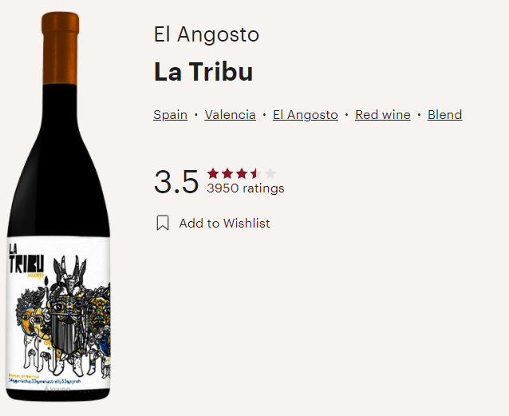The height and width of the screenshot is (416, 509).
Task: Click the 3.5 average rating number
Action: point(176,181)
